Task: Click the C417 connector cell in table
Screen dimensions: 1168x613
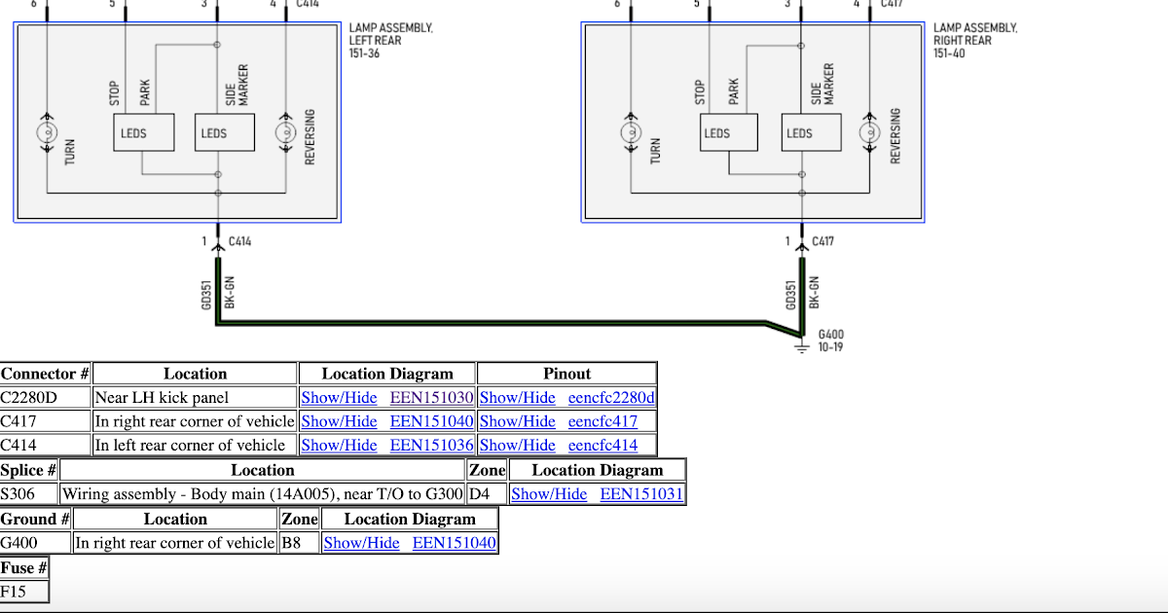Action: click(45, 421)
